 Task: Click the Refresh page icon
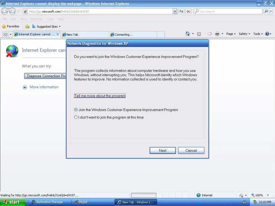coord(181,12)
